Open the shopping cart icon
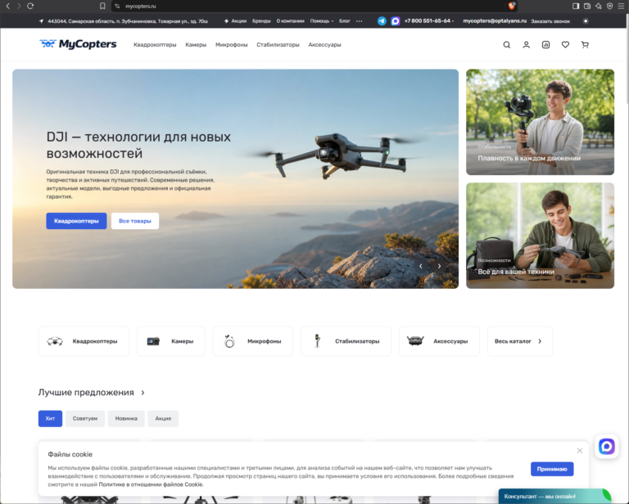Viewport: 629px width, 504px height. [x=585, y=45]
